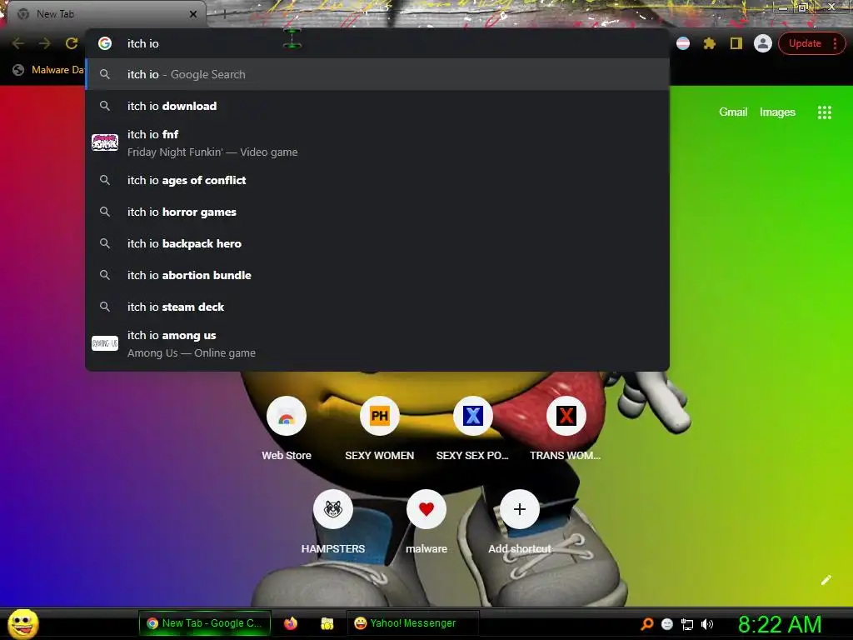Image resolution: width=853 pixels, height=640 pixels.
Task: Open the file explorer taskbar icon
Action: pos(327,623)
